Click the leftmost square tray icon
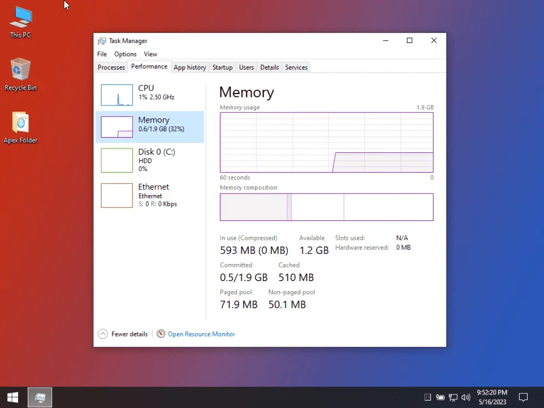The height and width of the screenshot is (408, 544). point(428,397)
